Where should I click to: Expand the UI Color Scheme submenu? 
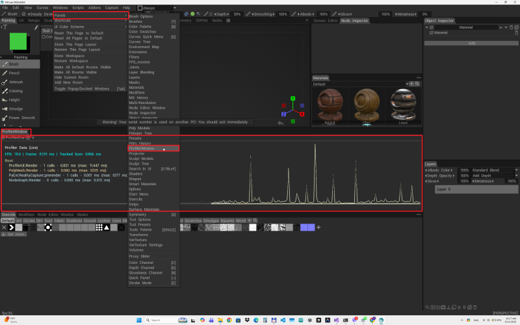pos(90,27)
